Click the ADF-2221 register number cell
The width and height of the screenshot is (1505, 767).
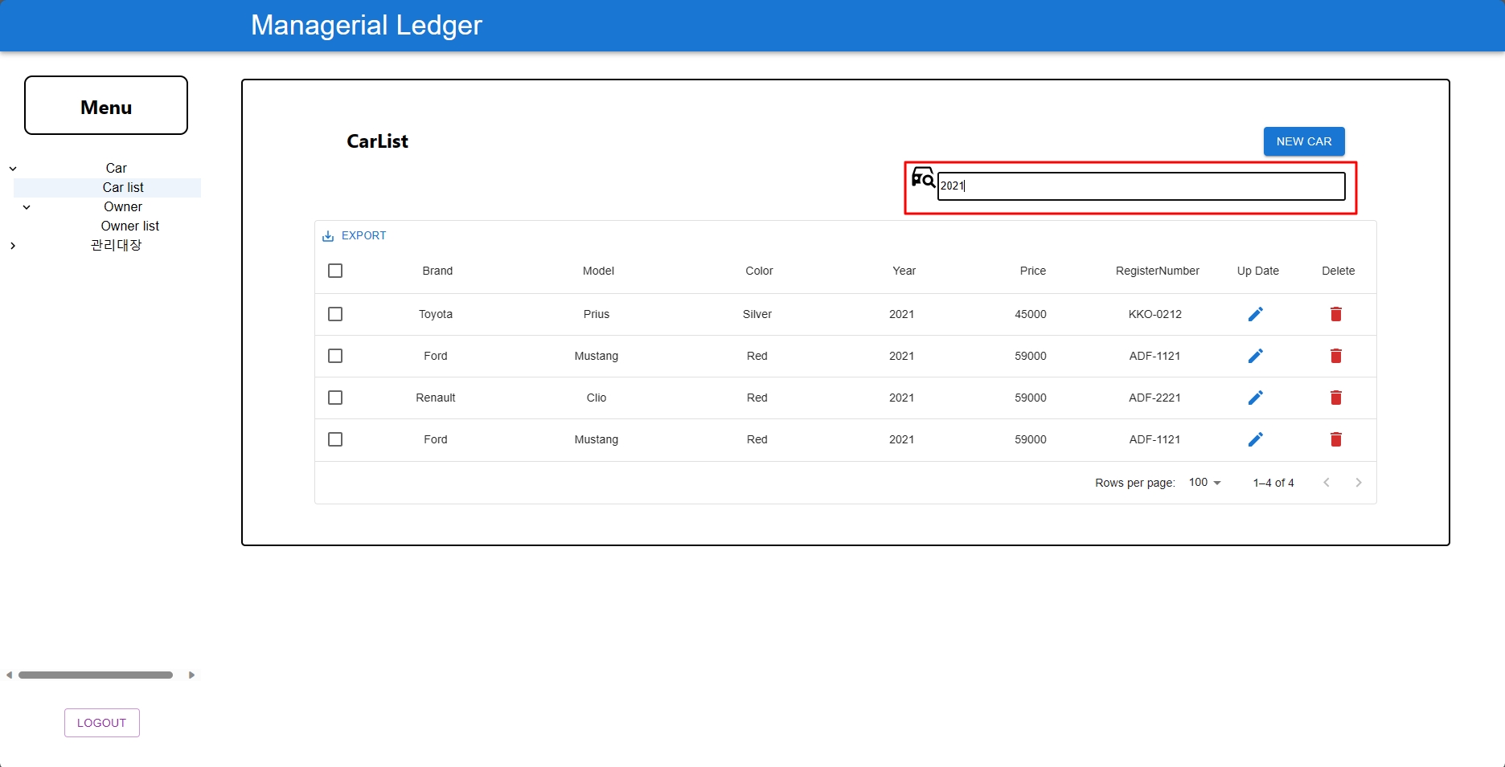point(1155,398)
